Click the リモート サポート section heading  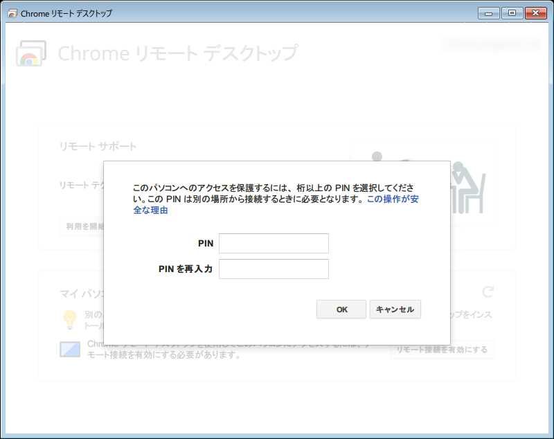click(x=98, y=147)
